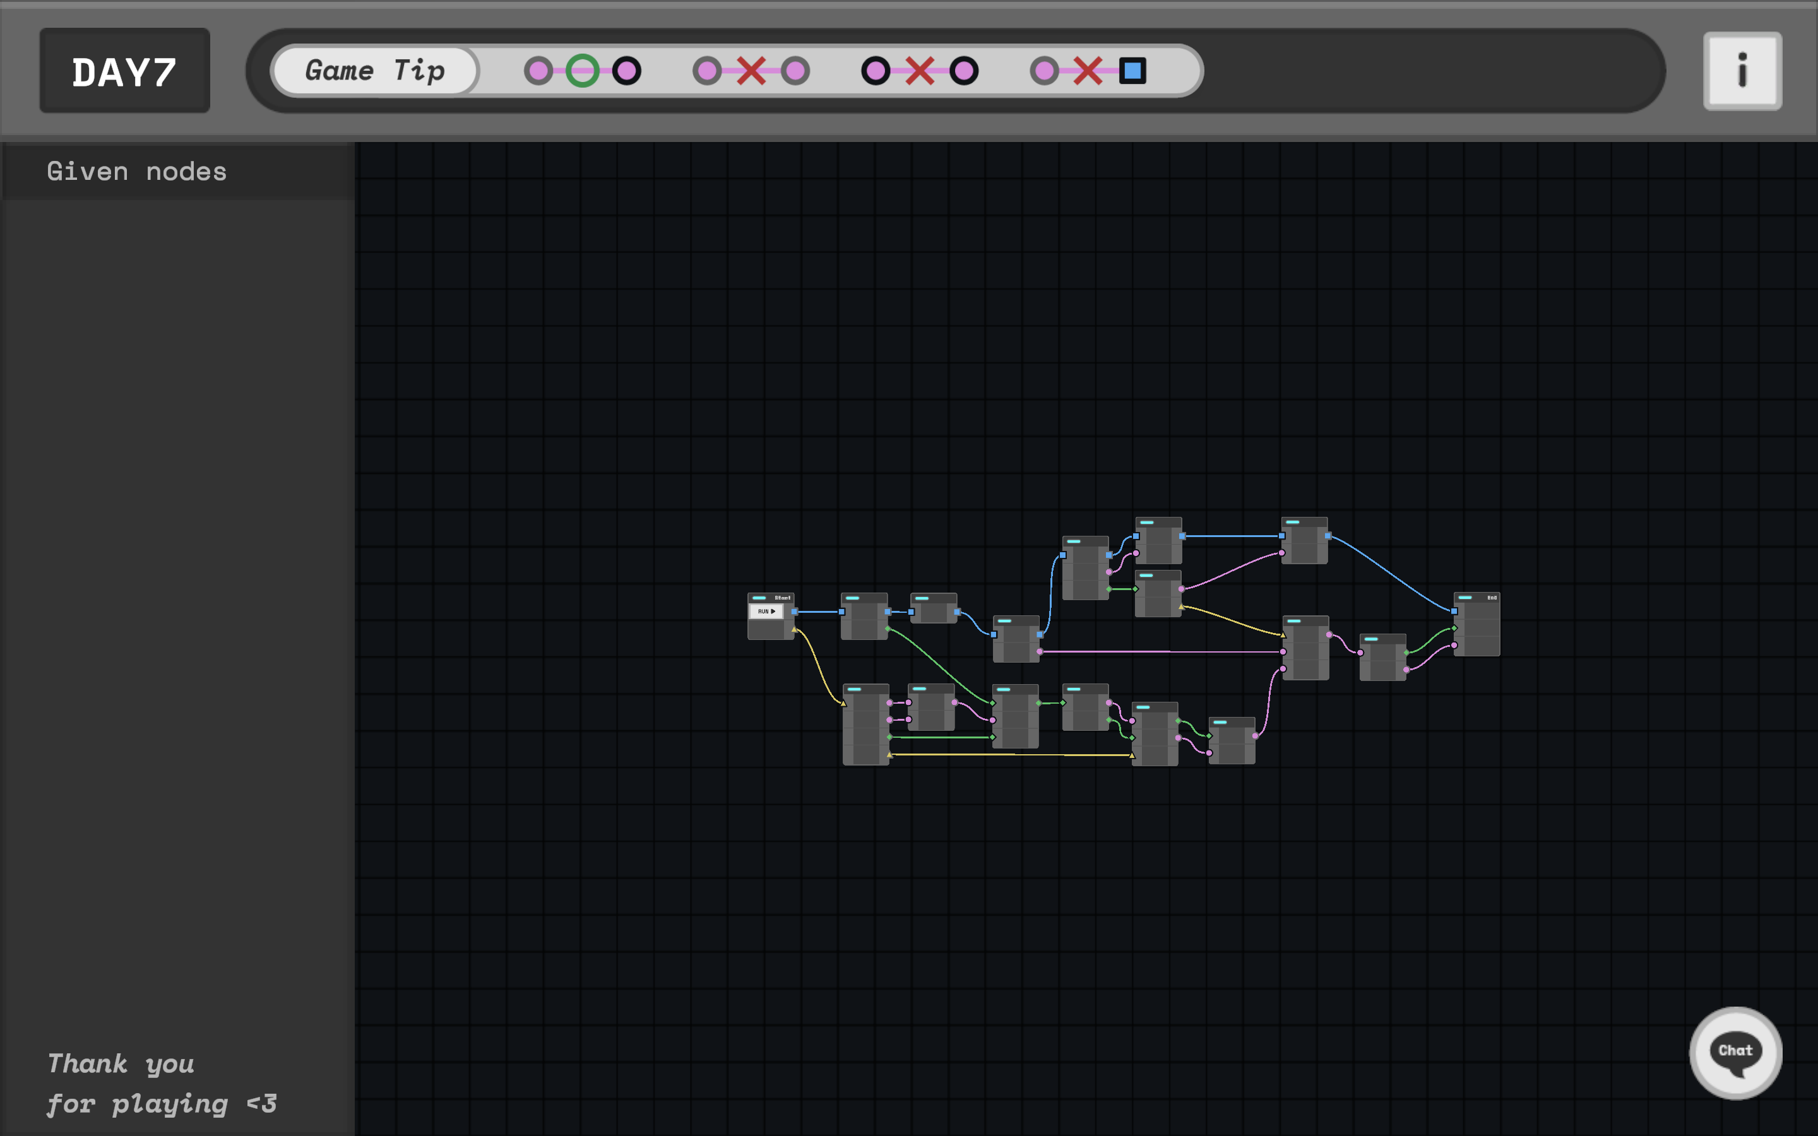The width and height of the screenshot is (1818, 1136).
Task: Click the Start node's blue square output port
Action: point(795,612)
